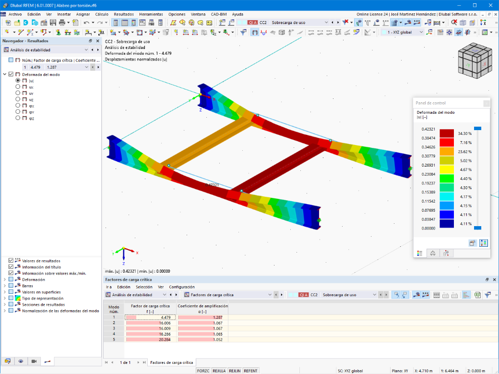Open the Archivo menu

coord(15,14)
